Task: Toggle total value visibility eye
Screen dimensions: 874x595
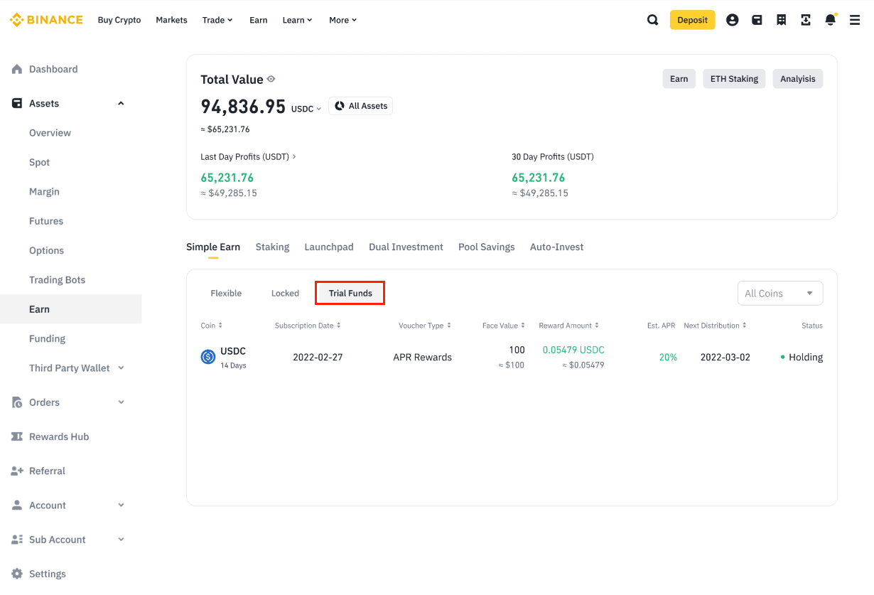Action: pyautogui.click(x=271, y=79)
